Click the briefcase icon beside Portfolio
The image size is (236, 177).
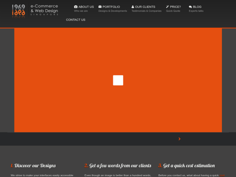[x=100, y=7]
